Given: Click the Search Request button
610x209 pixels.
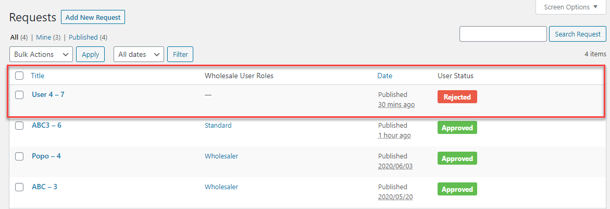Looking at the screenshot, I should tap(577, 34).
